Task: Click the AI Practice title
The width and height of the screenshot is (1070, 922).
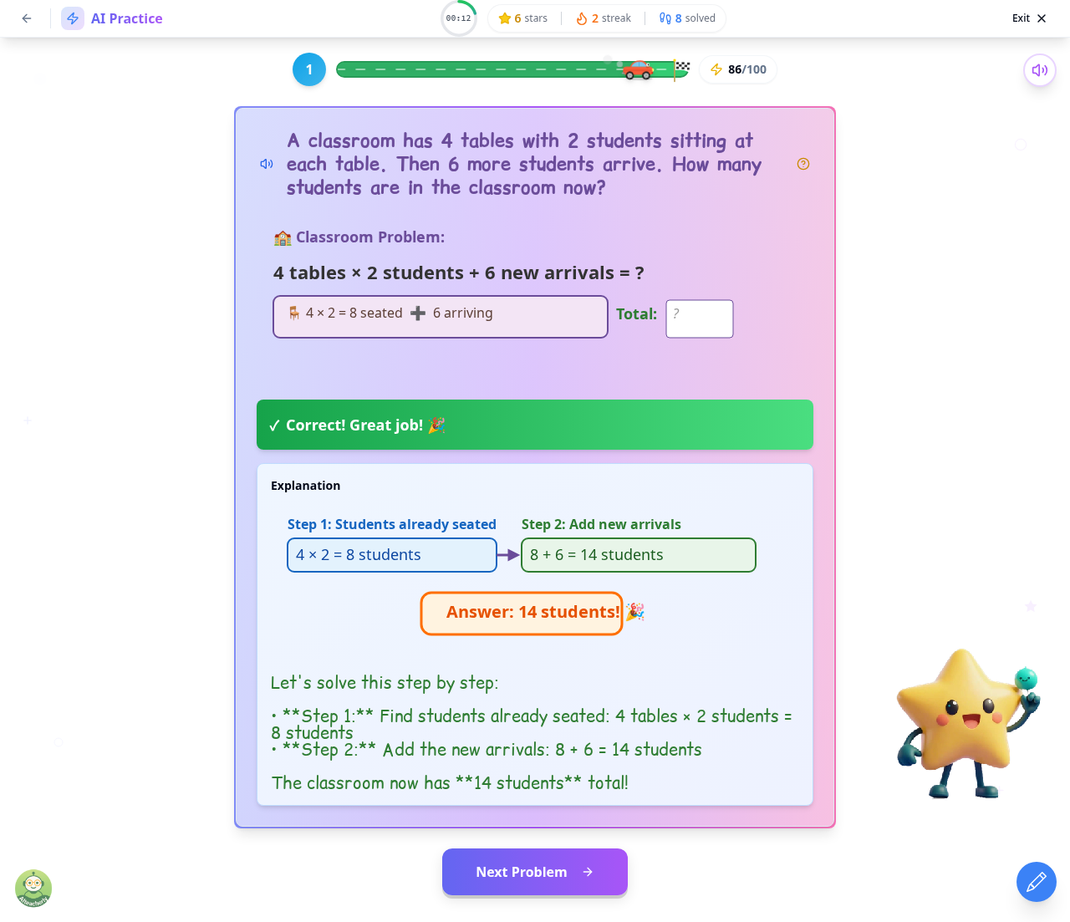Action: 127,18
